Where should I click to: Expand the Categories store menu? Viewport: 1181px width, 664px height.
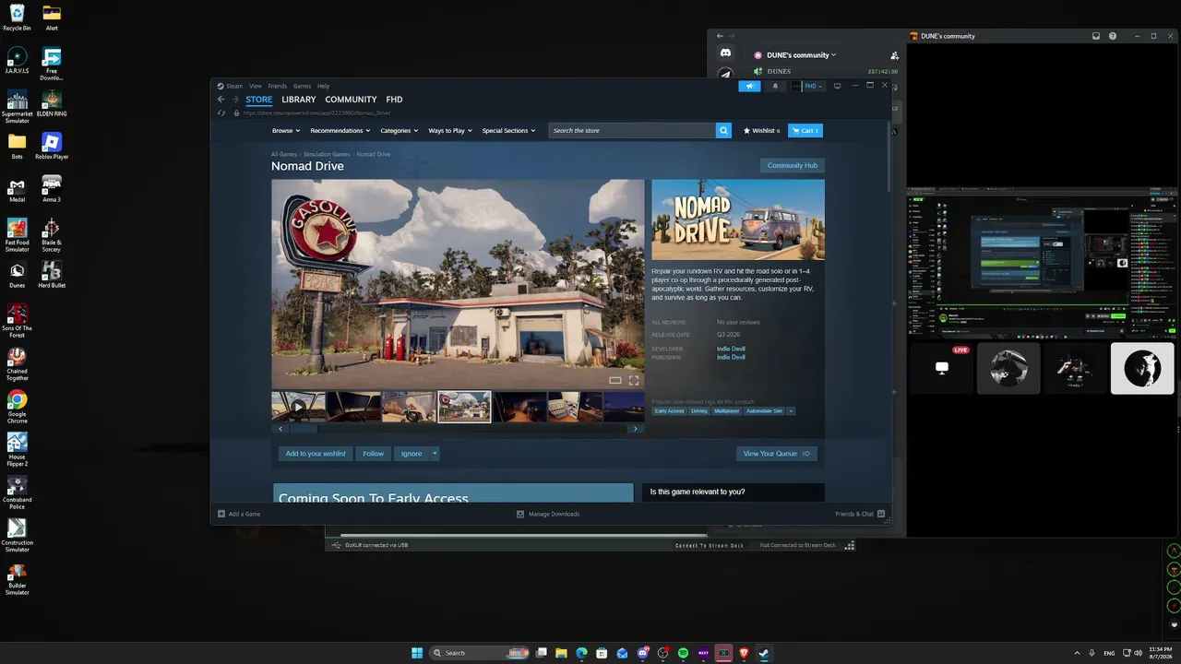coord(400,131)
